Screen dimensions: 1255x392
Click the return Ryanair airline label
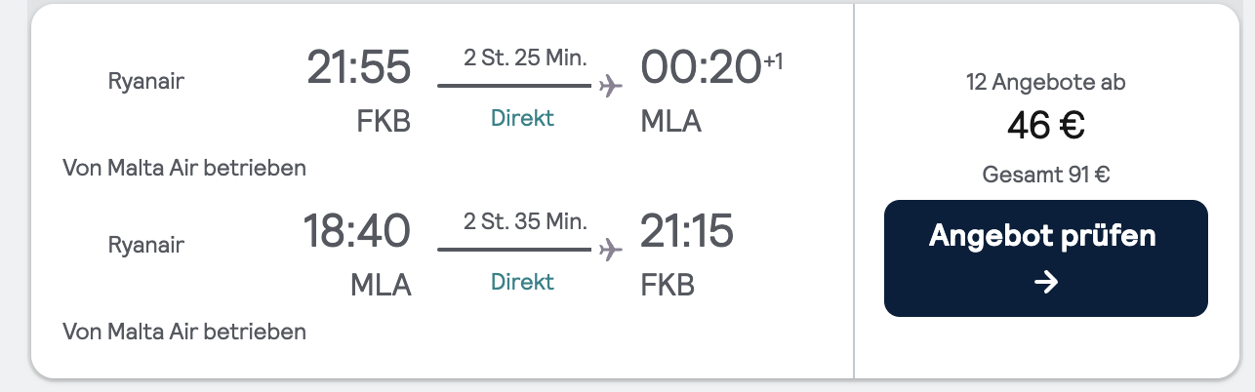pyautogui.click(x=146, y=246)
